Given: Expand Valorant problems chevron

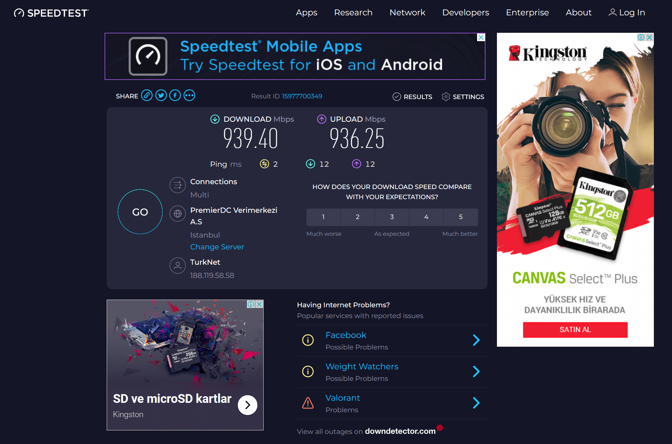Looking at the screenshot, I should tap(476, 403).
